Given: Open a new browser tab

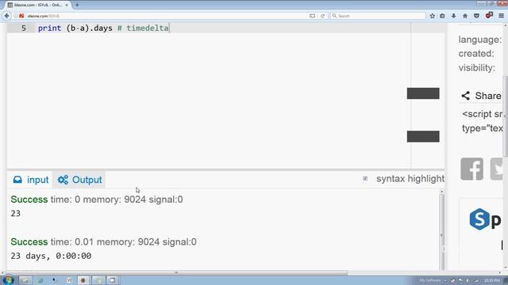Looking at the screenshot, I should pyautogui.click(x=77, y=5).
